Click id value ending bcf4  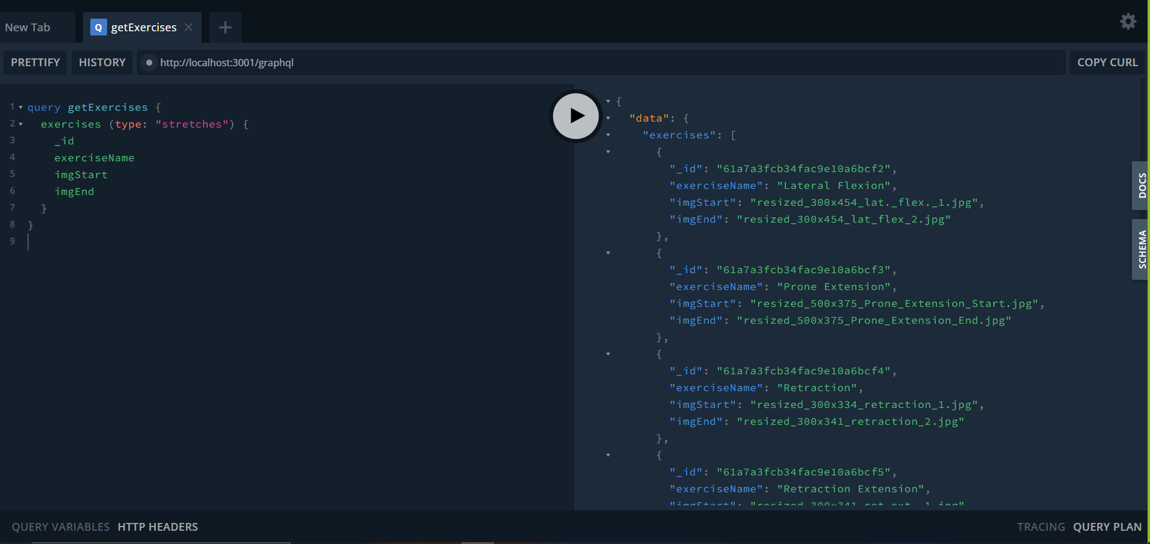point(803,371)
